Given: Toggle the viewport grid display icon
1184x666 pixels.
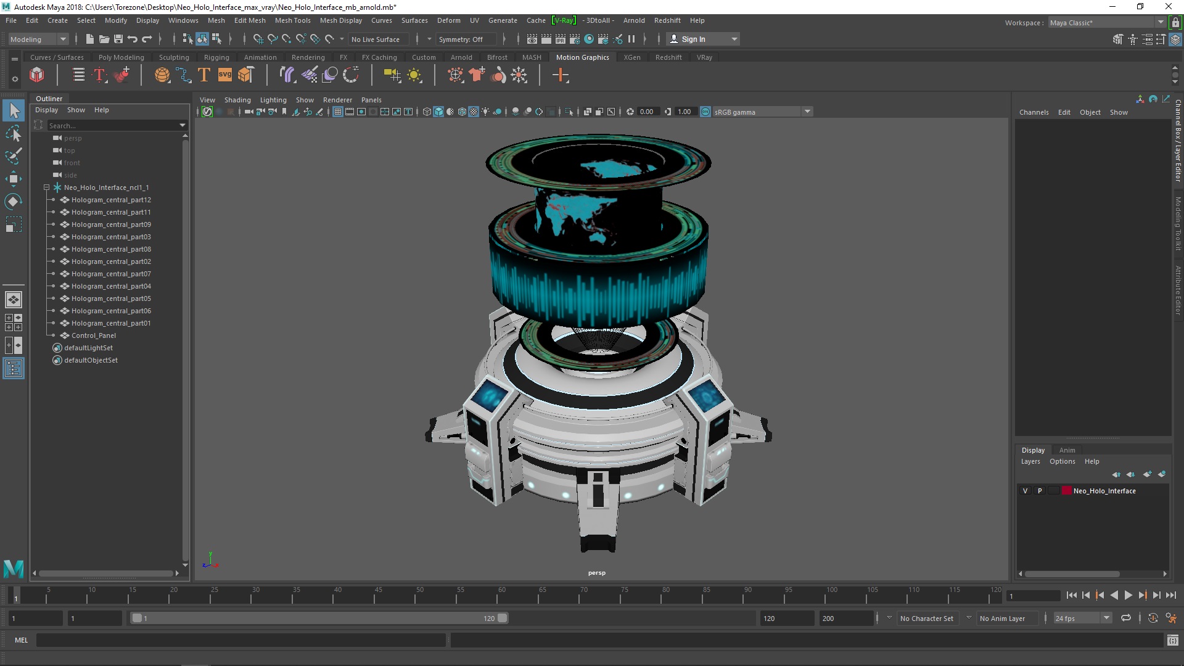Looking at the screenshot, I should pyautogui.click(x=337, y=112).
